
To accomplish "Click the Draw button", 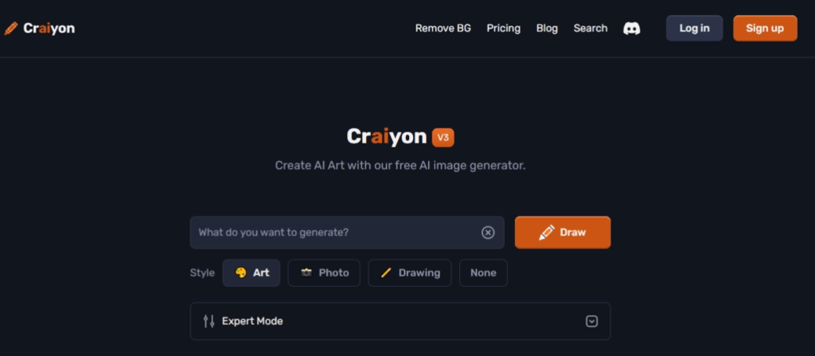I will pos(563,233).
